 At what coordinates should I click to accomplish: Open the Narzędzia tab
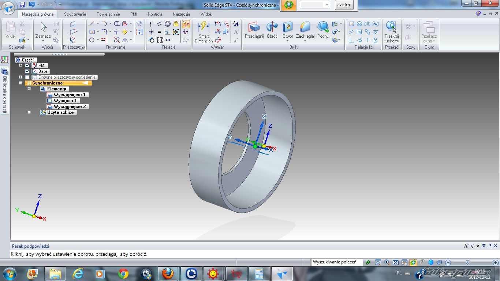[x=182, y=14]
